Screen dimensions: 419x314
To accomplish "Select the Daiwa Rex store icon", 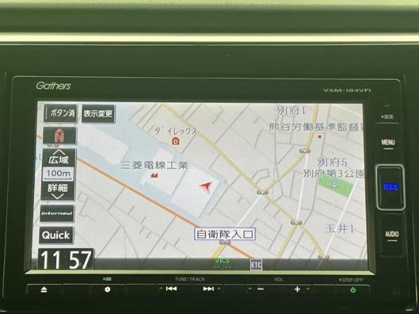I will point(175,141).
